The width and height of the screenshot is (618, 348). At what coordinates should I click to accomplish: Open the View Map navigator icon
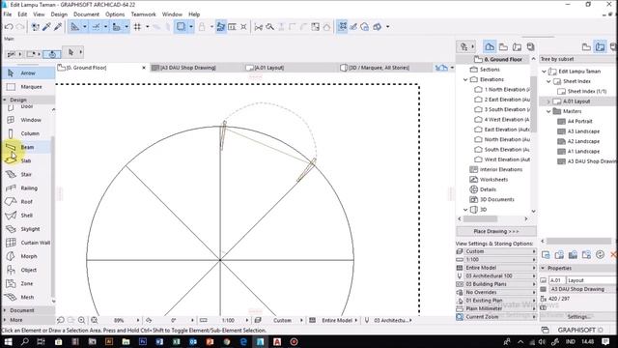click(503, 47)
